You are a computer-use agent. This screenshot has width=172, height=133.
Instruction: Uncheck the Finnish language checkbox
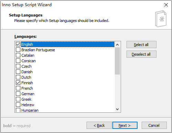click(x=18, y=83)
